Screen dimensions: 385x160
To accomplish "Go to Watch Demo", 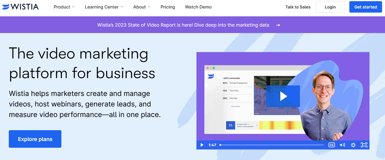I will tap(198, 7).
